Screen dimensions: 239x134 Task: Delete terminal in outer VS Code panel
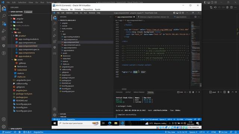click(229, 92)
